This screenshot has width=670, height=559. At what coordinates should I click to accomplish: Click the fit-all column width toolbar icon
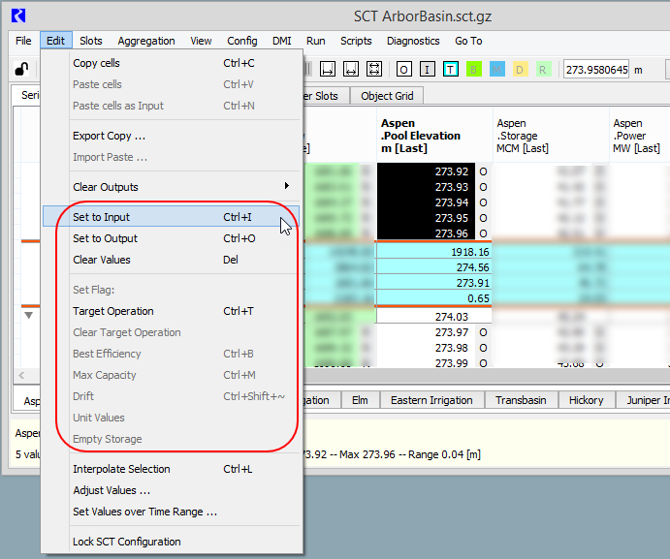374,70
